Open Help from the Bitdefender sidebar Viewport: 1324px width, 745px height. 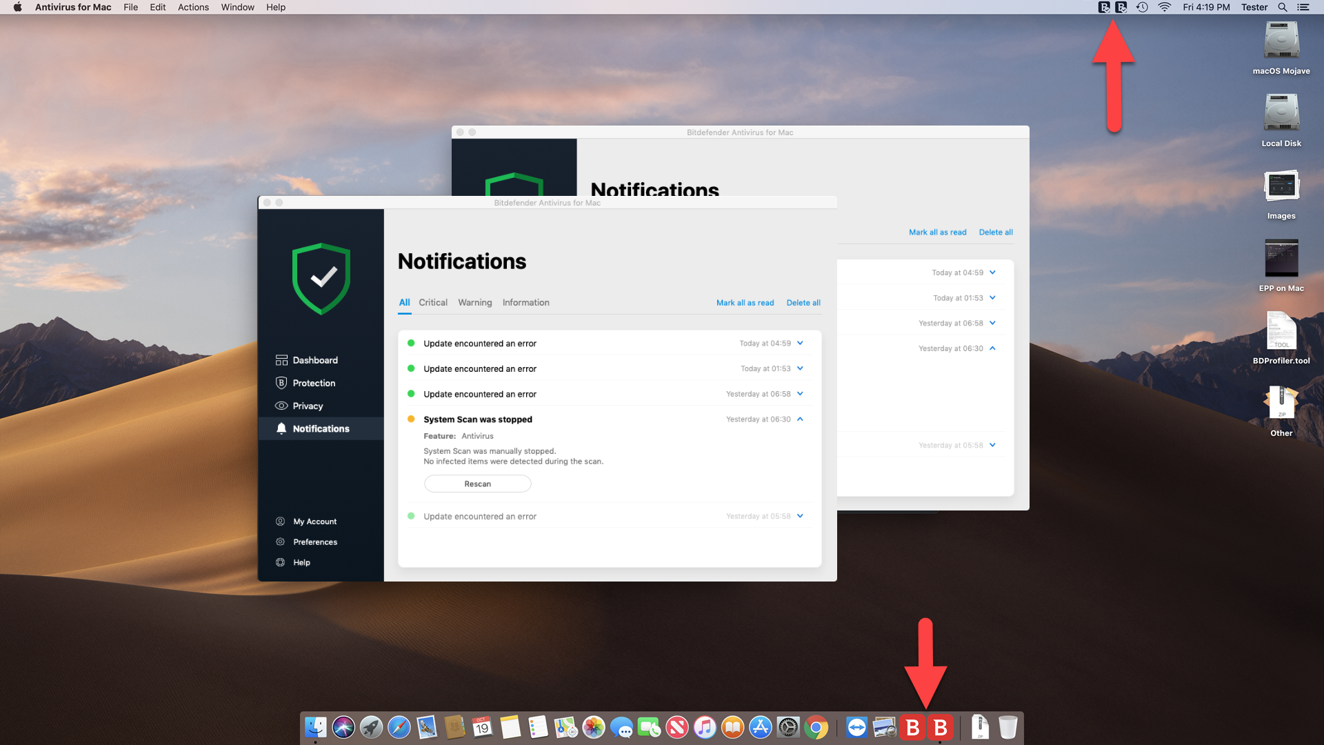pos(300,562)
